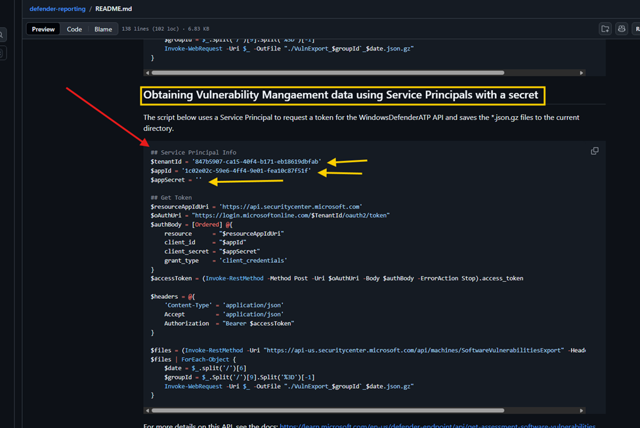Screen dimensions: 640x428
Task: Click the folder icon left of Copilot
Action: [x=605, y=29]
